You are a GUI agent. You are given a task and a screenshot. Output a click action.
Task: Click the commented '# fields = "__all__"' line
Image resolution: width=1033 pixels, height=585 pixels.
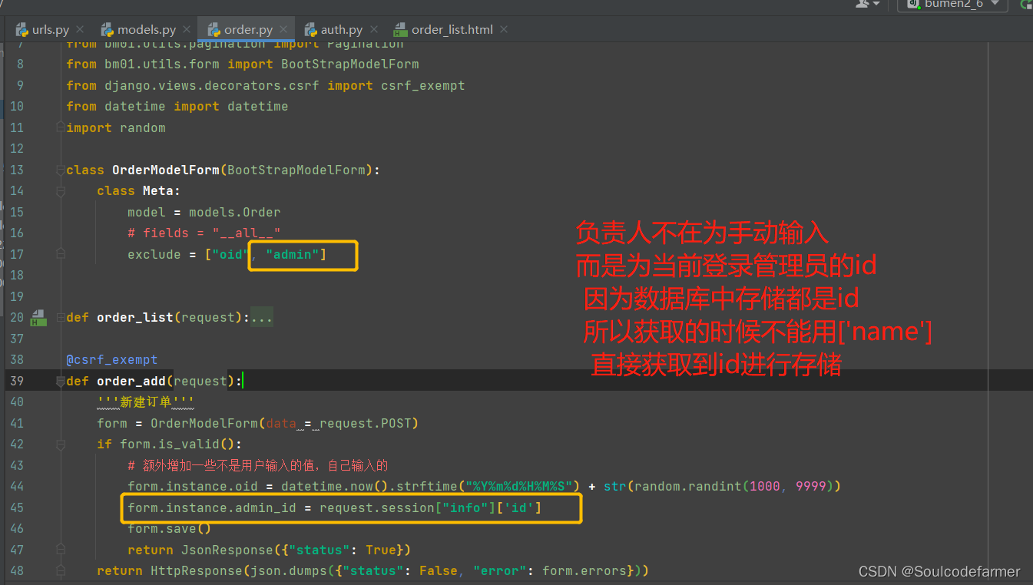[204, 233]
